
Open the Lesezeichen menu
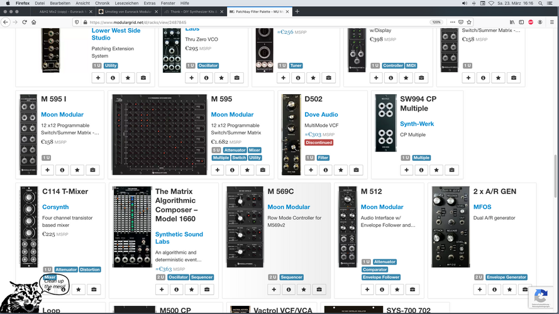[x=126, y=3]
